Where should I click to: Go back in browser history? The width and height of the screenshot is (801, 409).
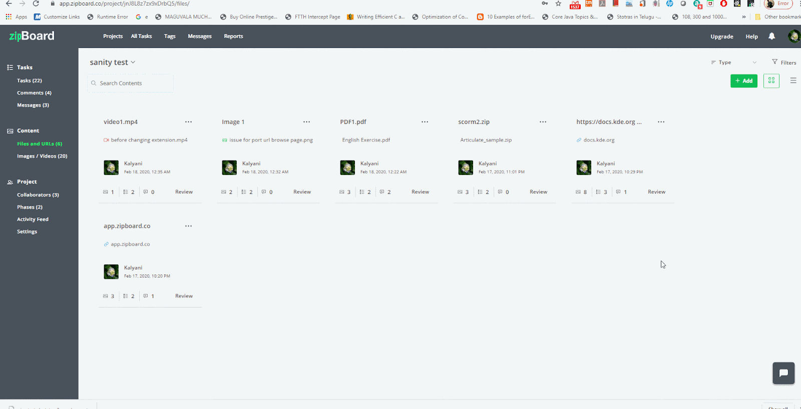9,3
